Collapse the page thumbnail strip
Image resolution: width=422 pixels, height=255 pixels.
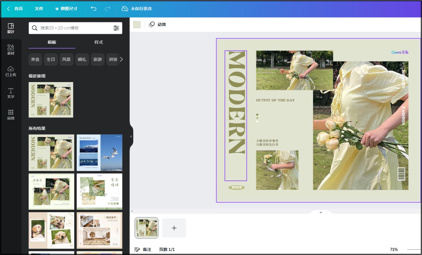coord(321,212)
